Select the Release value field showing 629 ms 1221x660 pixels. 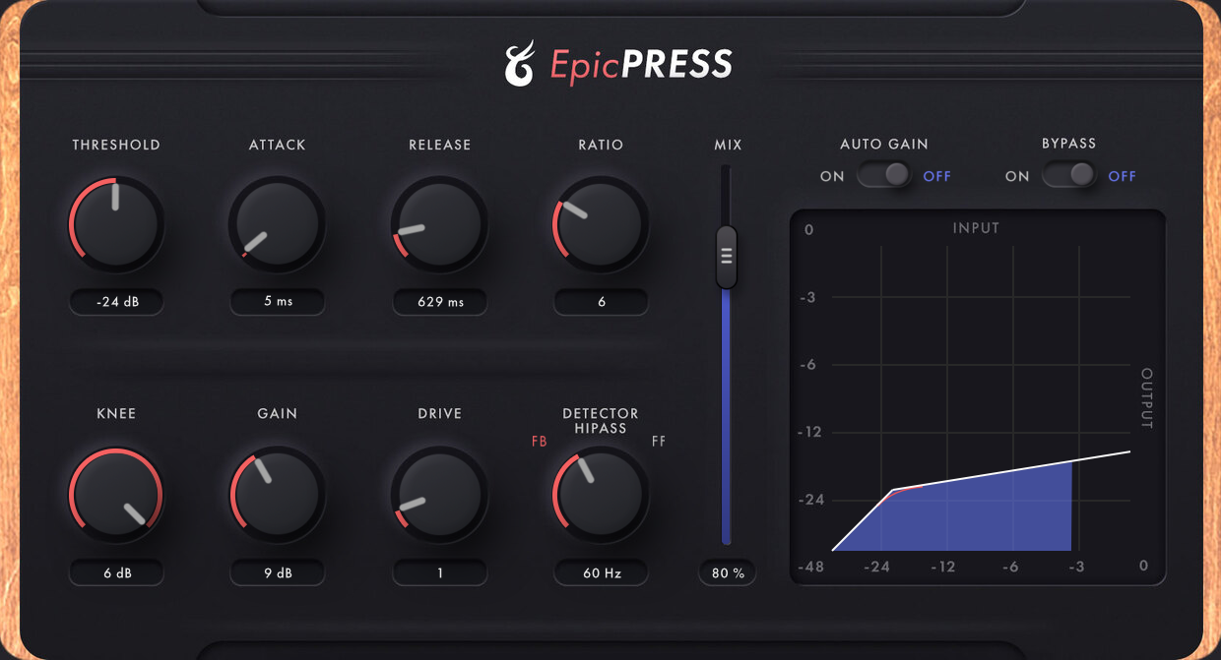coord(439,302)
